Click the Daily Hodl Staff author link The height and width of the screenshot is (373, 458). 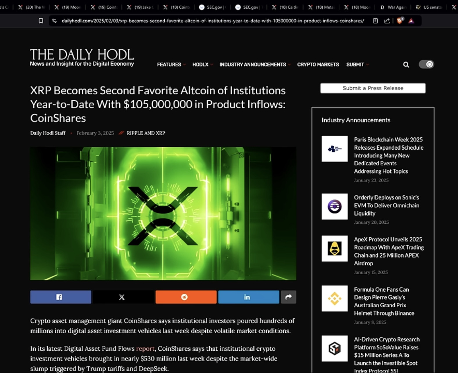[48, 133]
